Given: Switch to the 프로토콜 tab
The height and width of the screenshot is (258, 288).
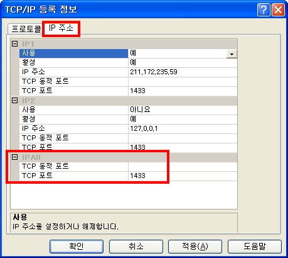Looking at the screenshot, I should (26, 29).
